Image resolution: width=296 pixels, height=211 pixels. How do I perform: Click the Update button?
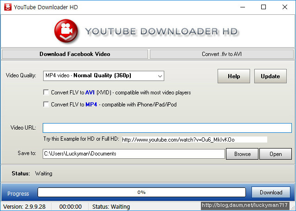(270, 76)
